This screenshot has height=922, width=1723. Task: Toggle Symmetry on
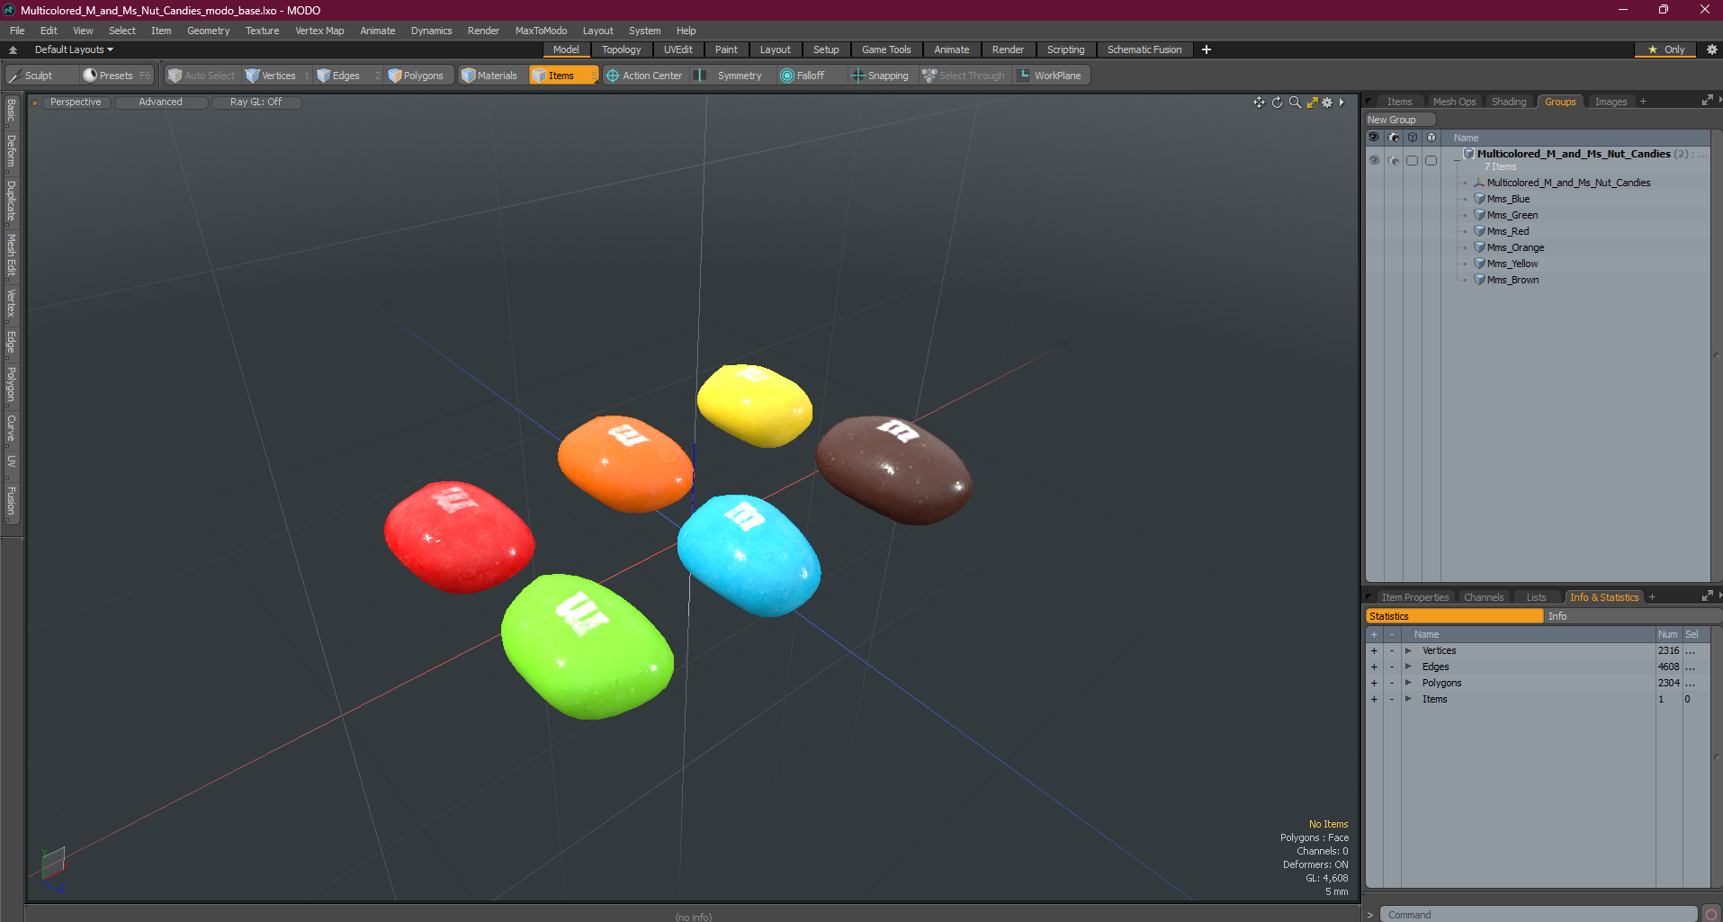pos(730,76)
